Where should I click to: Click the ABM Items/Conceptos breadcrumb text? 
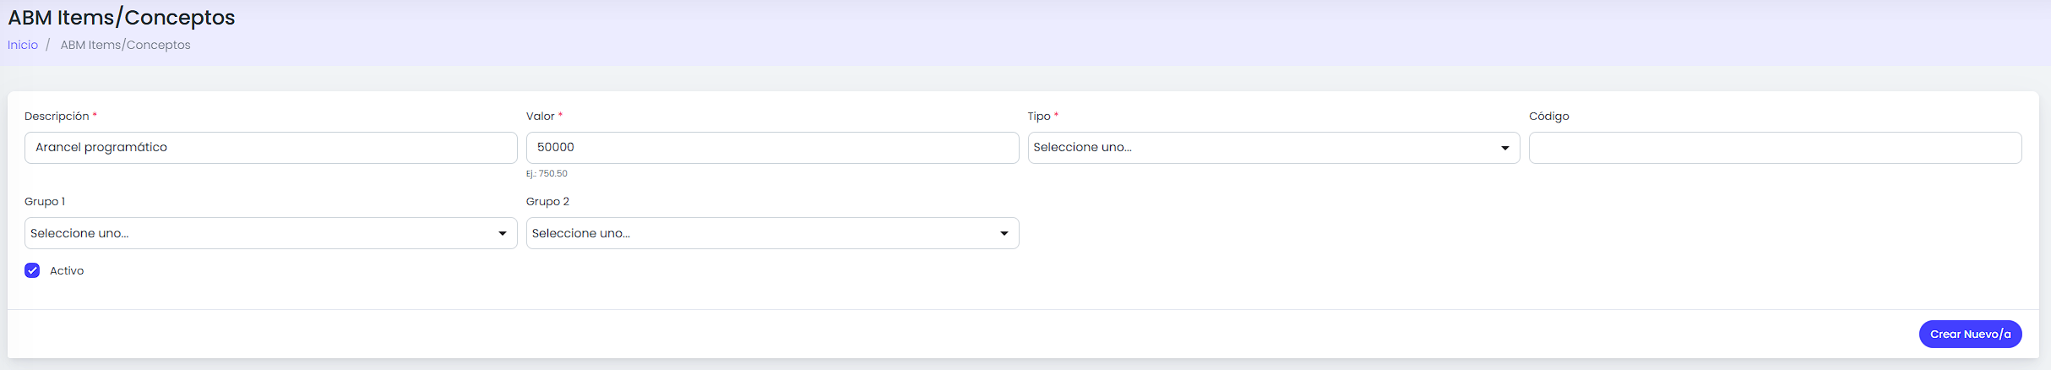click(125, 45)
